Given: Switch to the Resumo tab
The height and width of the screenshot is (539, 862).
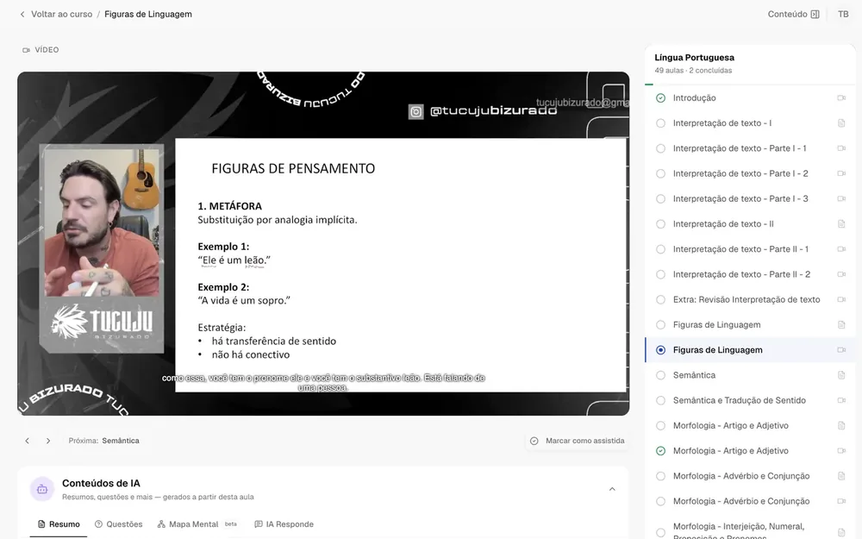Looking at the screenshot, I should [x=59, y=524].
